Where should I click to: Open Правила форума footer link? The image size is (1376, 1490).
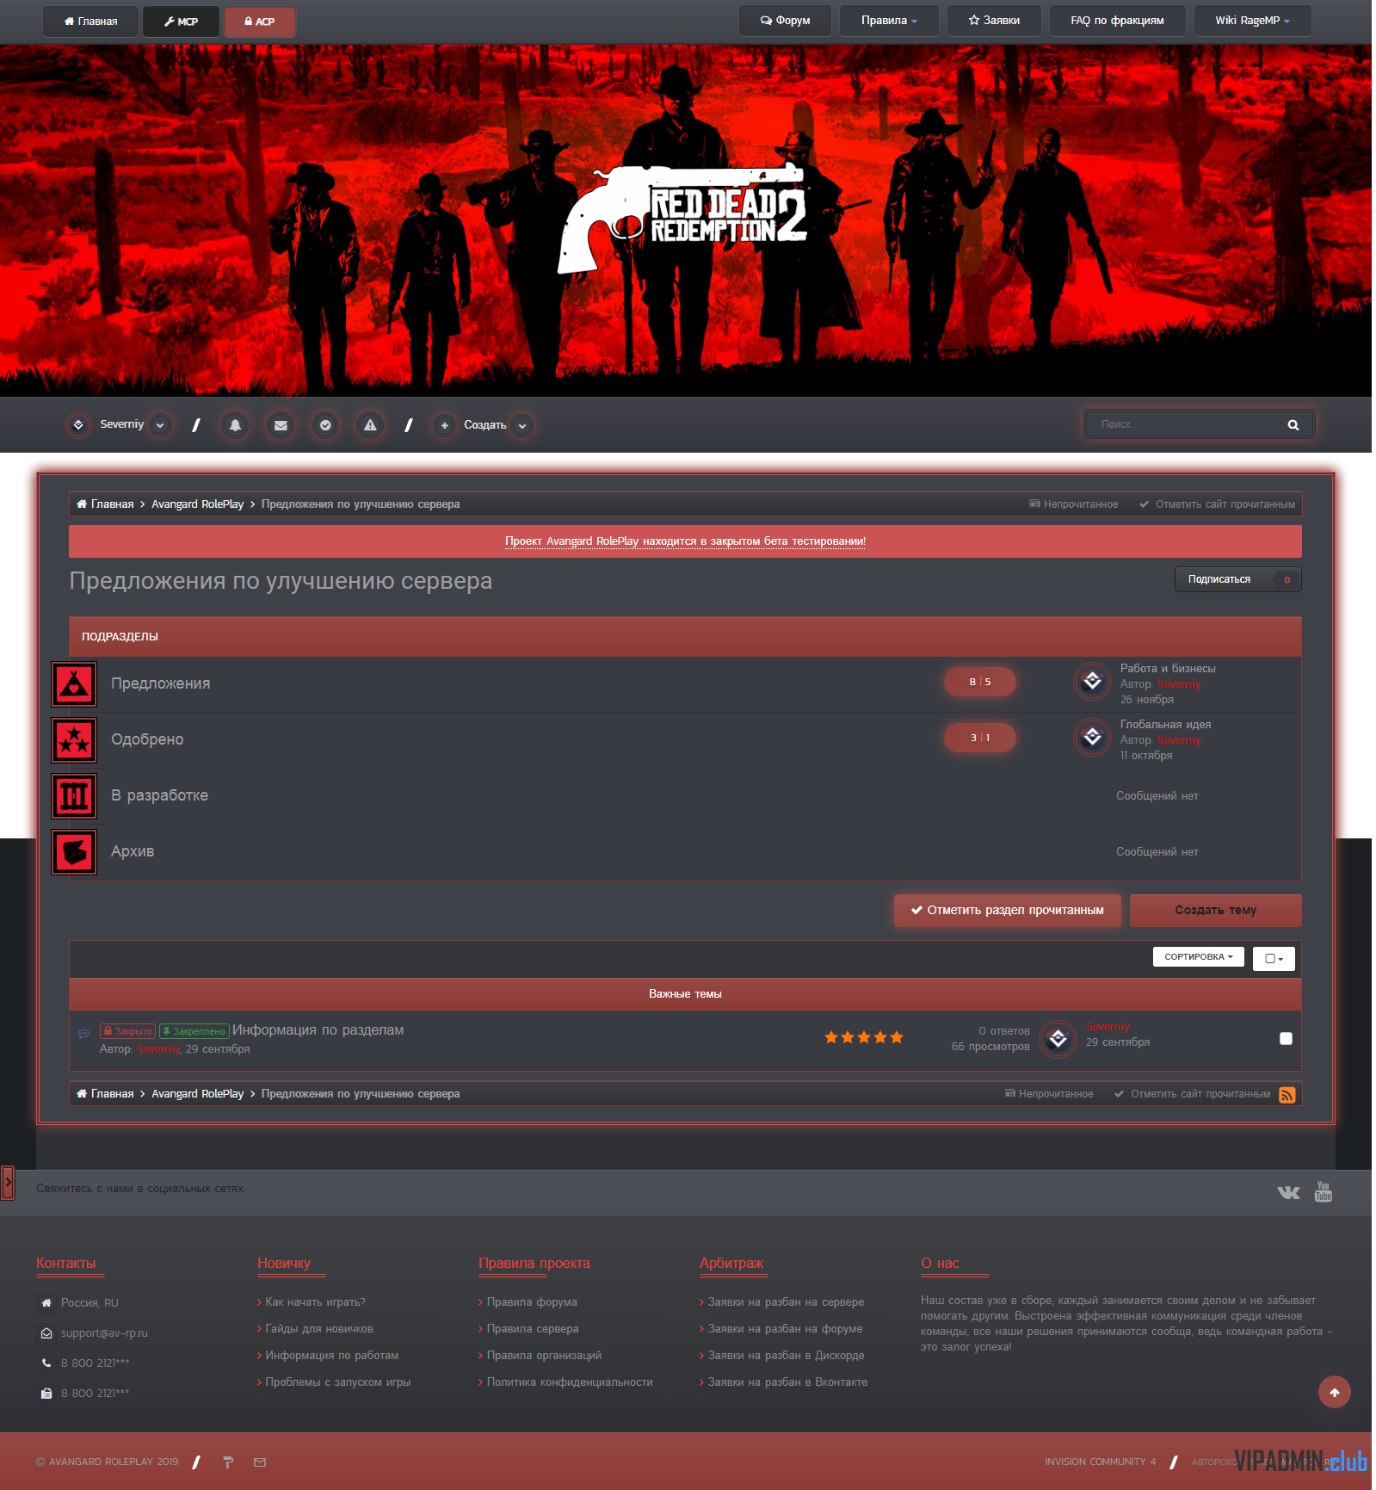(532, 1302)
